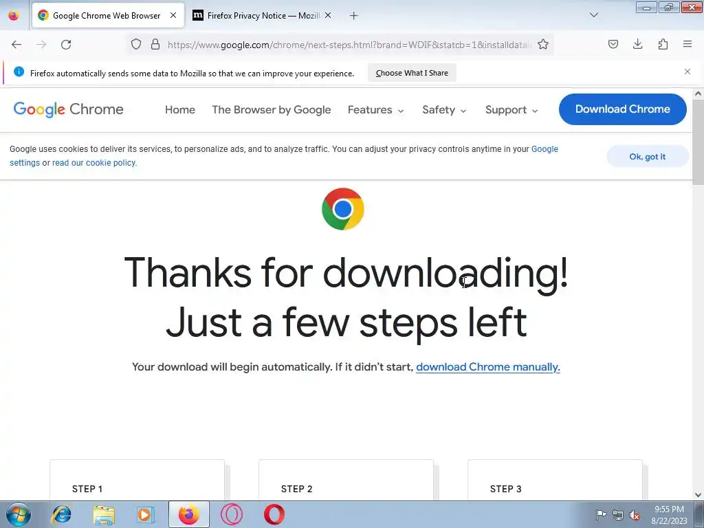Go back using the browser back arrow

coord(16,45)
